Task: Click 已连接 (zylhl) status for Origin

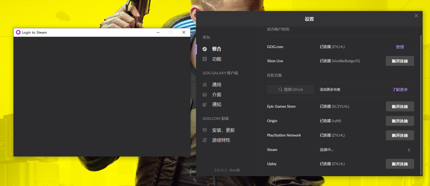Action: click(x=331, y=121)
